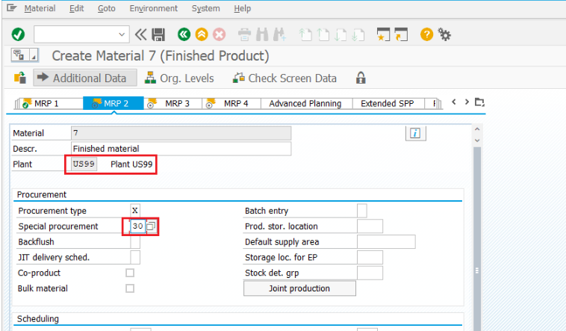Click the vertical scrollbar on the right
The image size is (566, 331).
(x=477, y=224)
